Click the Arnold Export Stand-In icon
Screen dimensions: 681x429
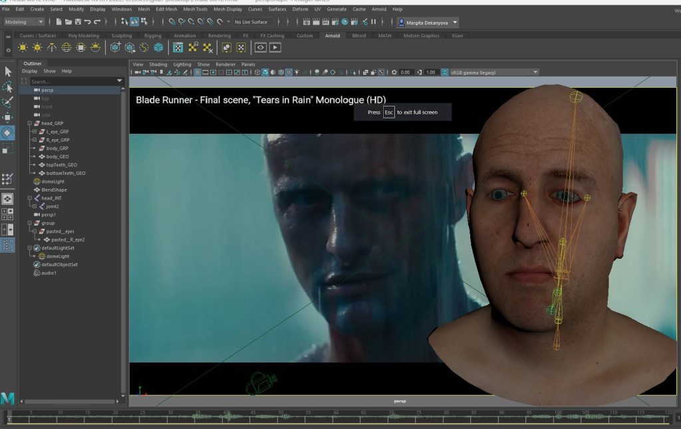[x=130, y=48]
